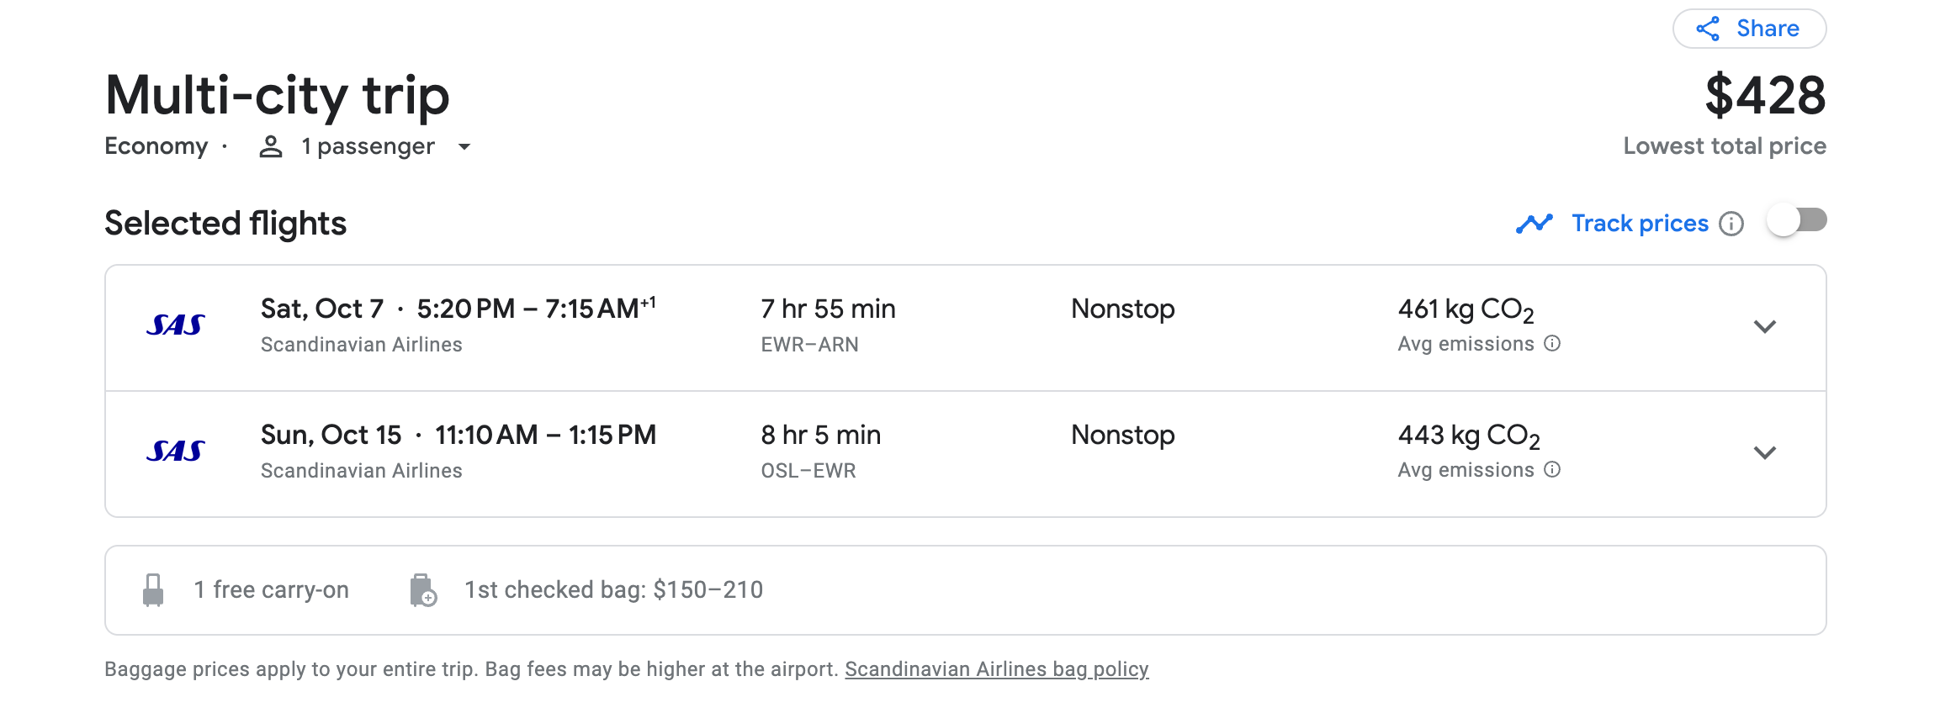
Task: Click SAS logo on Oct 15 flight
Action: point(175,452)
